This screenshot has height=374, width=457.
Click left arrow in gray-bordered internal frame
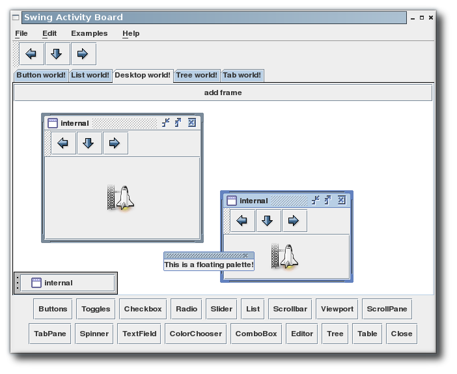(64, 143)
